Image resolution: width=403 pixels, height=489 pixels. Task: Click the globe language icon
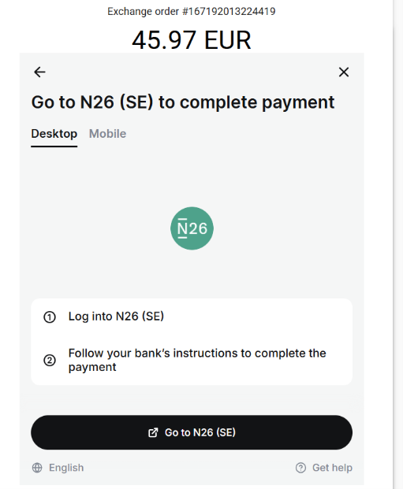point(37,468)
